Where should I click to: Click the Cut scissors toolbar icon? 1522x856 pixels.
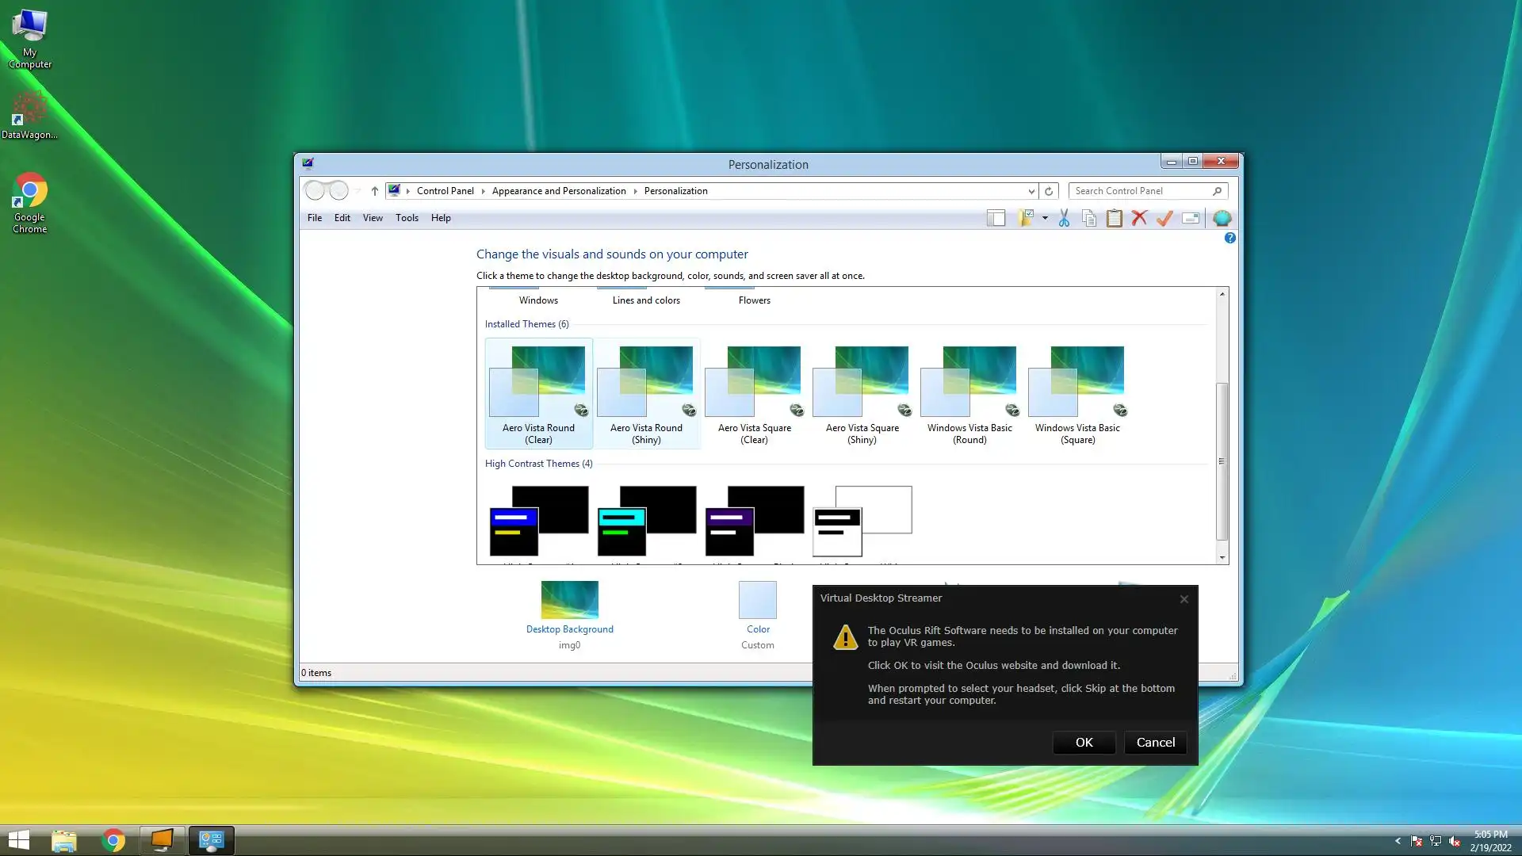tap(1064, 218)
